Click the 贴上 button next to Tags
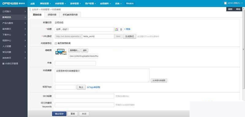 point(81,87)
